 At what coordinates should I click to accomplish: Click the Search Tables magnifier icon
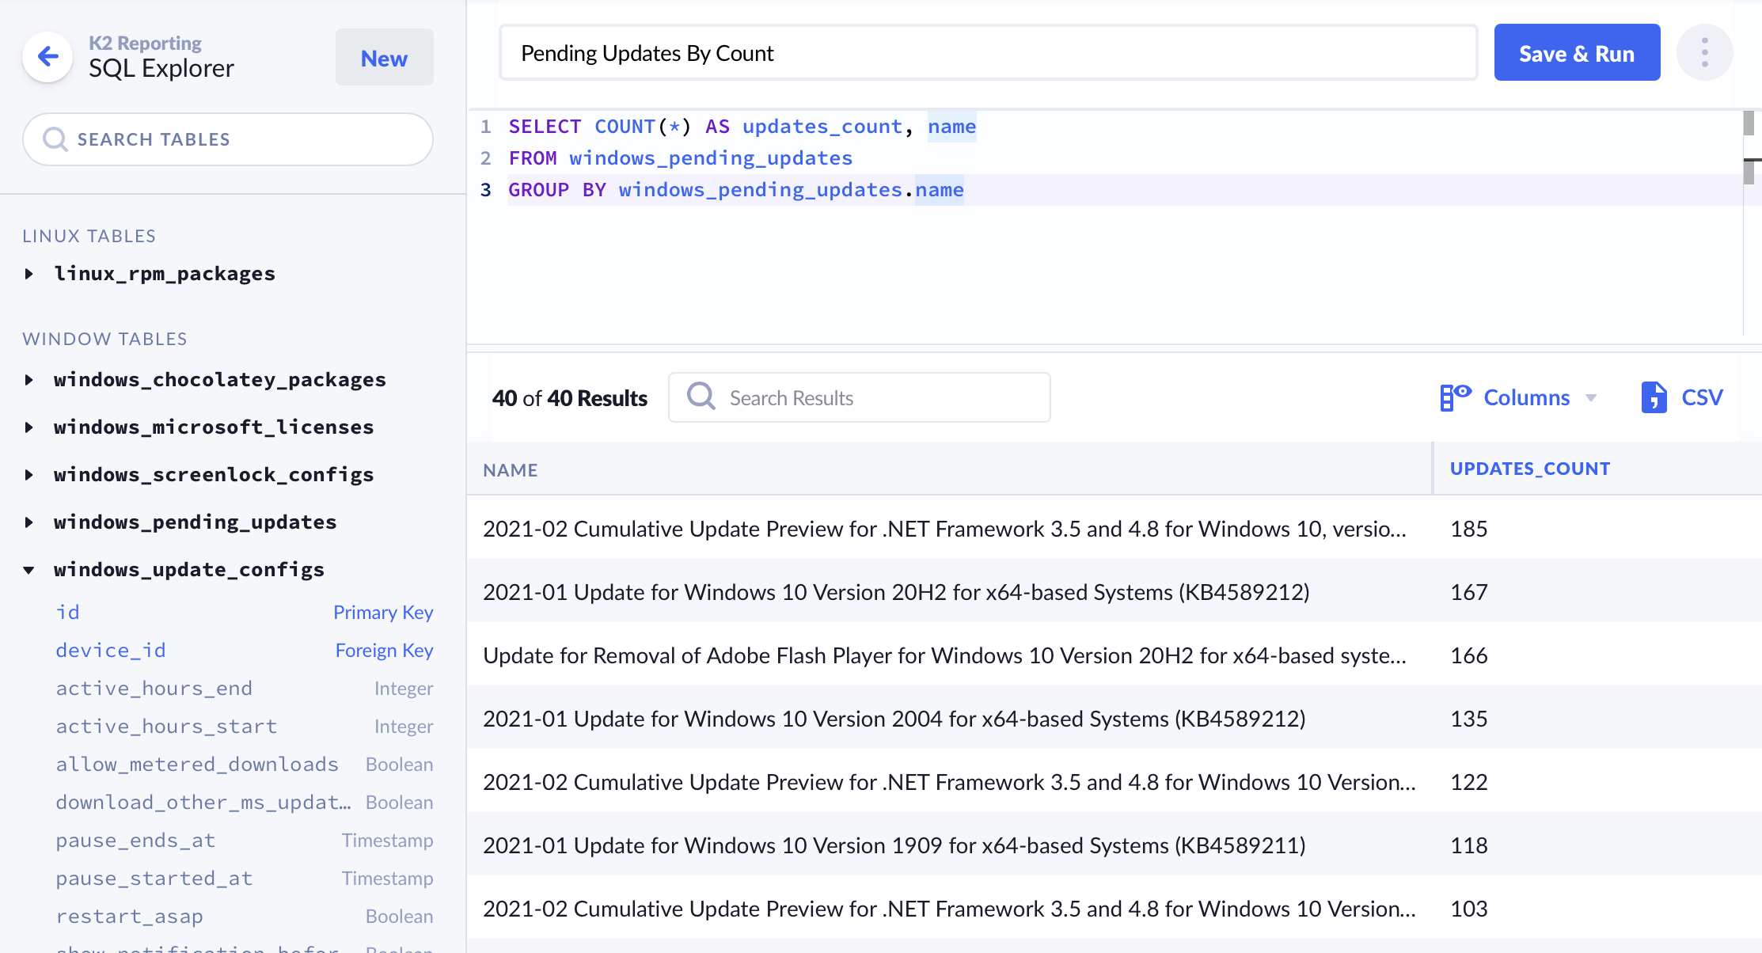pyautogui.click(x=55, y=139)
